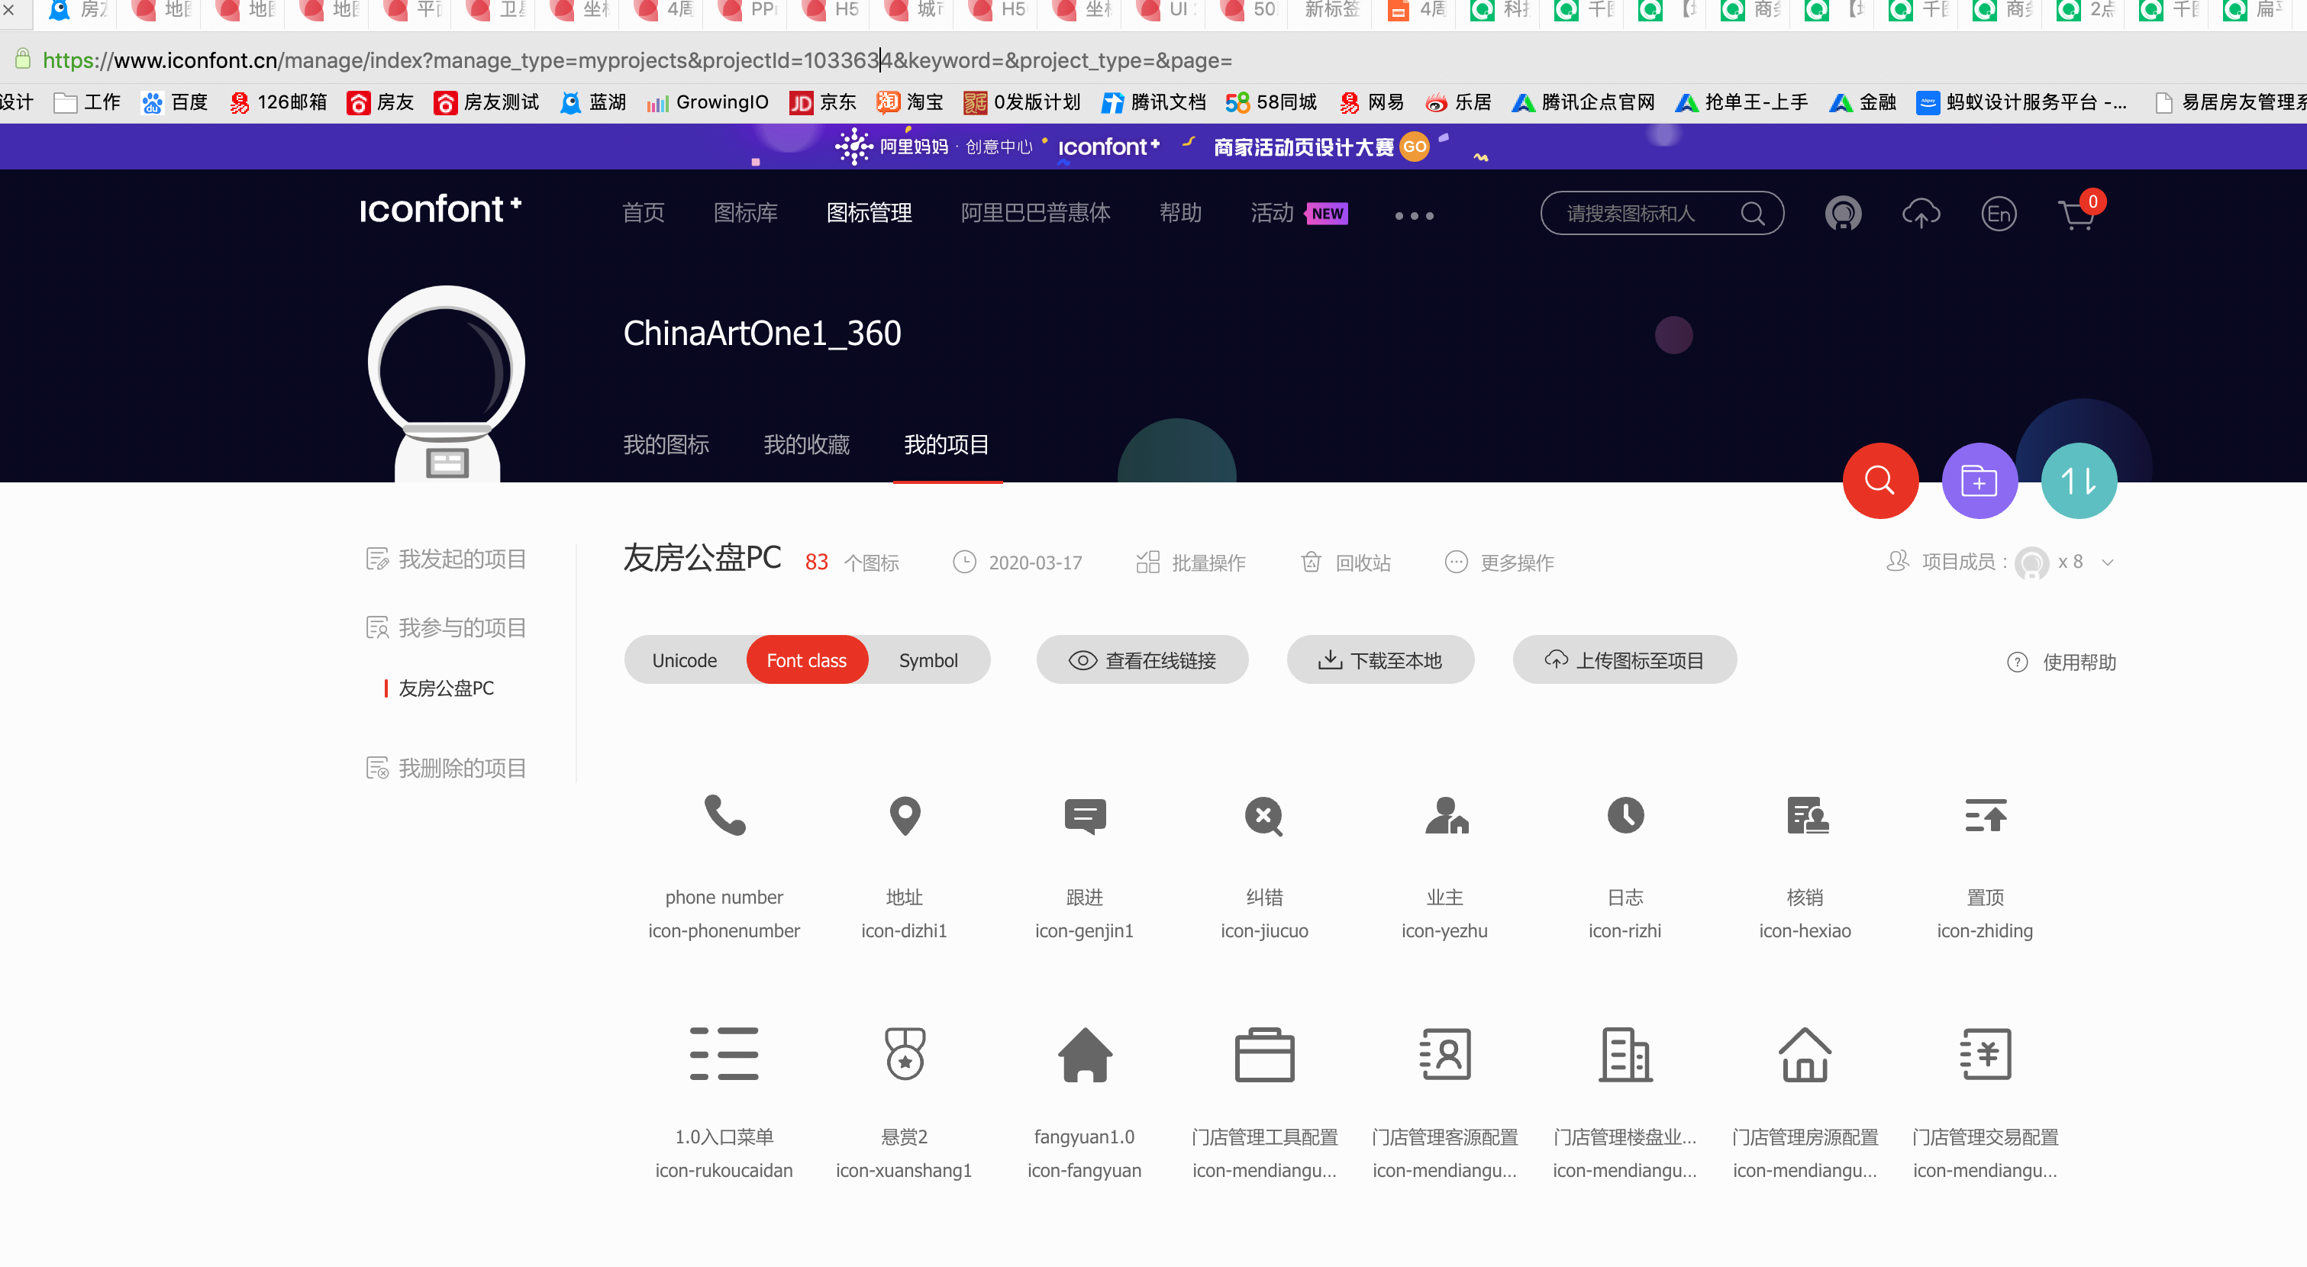Expand 我参与的项目 section

coord(446,627)
